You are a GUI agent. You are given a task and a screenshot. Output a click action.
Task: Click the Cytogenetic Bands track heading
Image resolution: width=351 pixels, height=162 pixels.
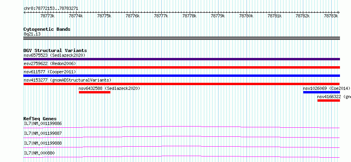pyautogui.click(x=47, y=29)
